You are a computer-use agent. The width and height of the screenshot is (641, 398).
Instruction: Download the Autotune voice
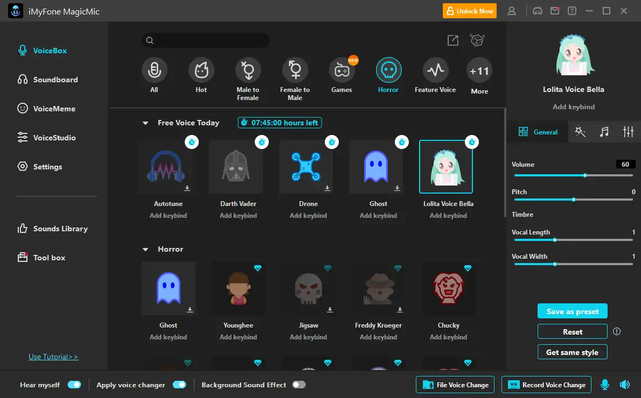[x=187, y=188]
